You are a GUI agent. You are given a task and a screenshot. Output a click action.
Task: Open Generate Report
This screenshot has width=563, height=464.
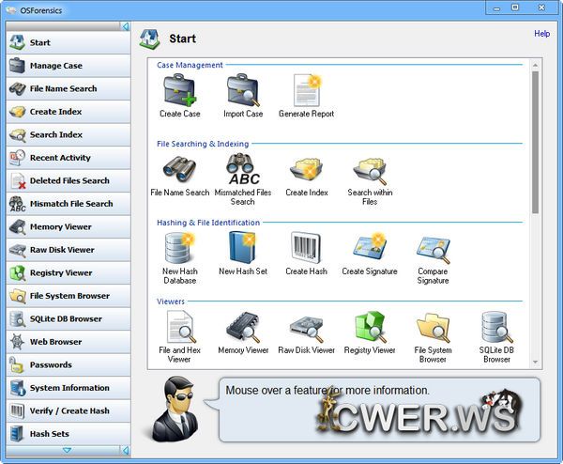pyautogui.click(x=306, y=90)
